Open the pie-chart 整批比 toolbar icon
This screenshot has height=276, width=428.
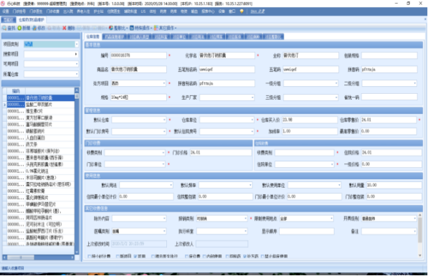pos(111,28)
